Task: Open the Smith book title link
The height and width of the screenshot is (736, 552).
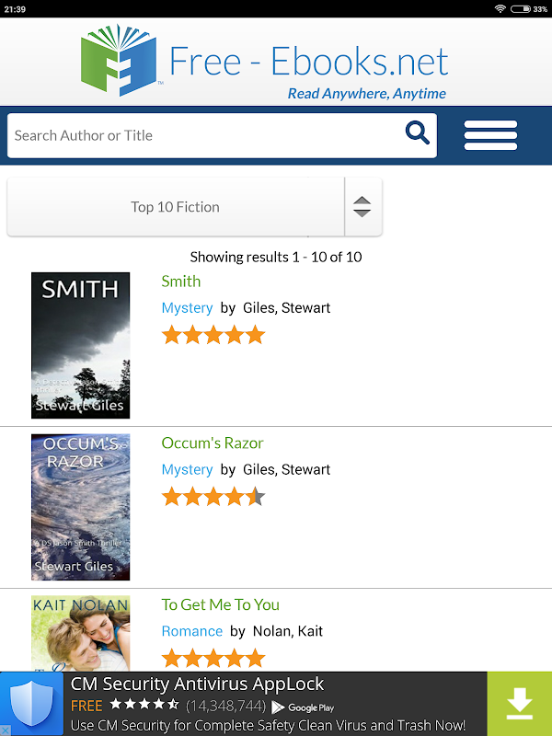Action: click(181, 282)
